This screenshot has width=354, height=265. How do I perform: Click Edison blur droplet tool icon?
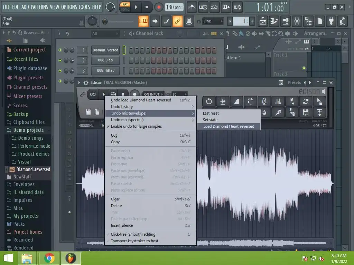264,112
